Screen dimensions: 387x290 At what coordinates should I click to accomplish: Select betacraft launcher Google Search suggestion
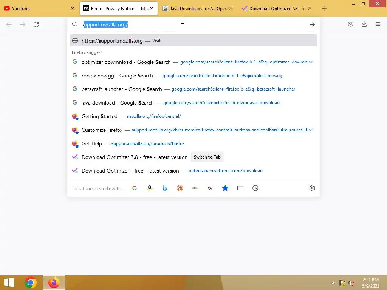coord(193,89)
